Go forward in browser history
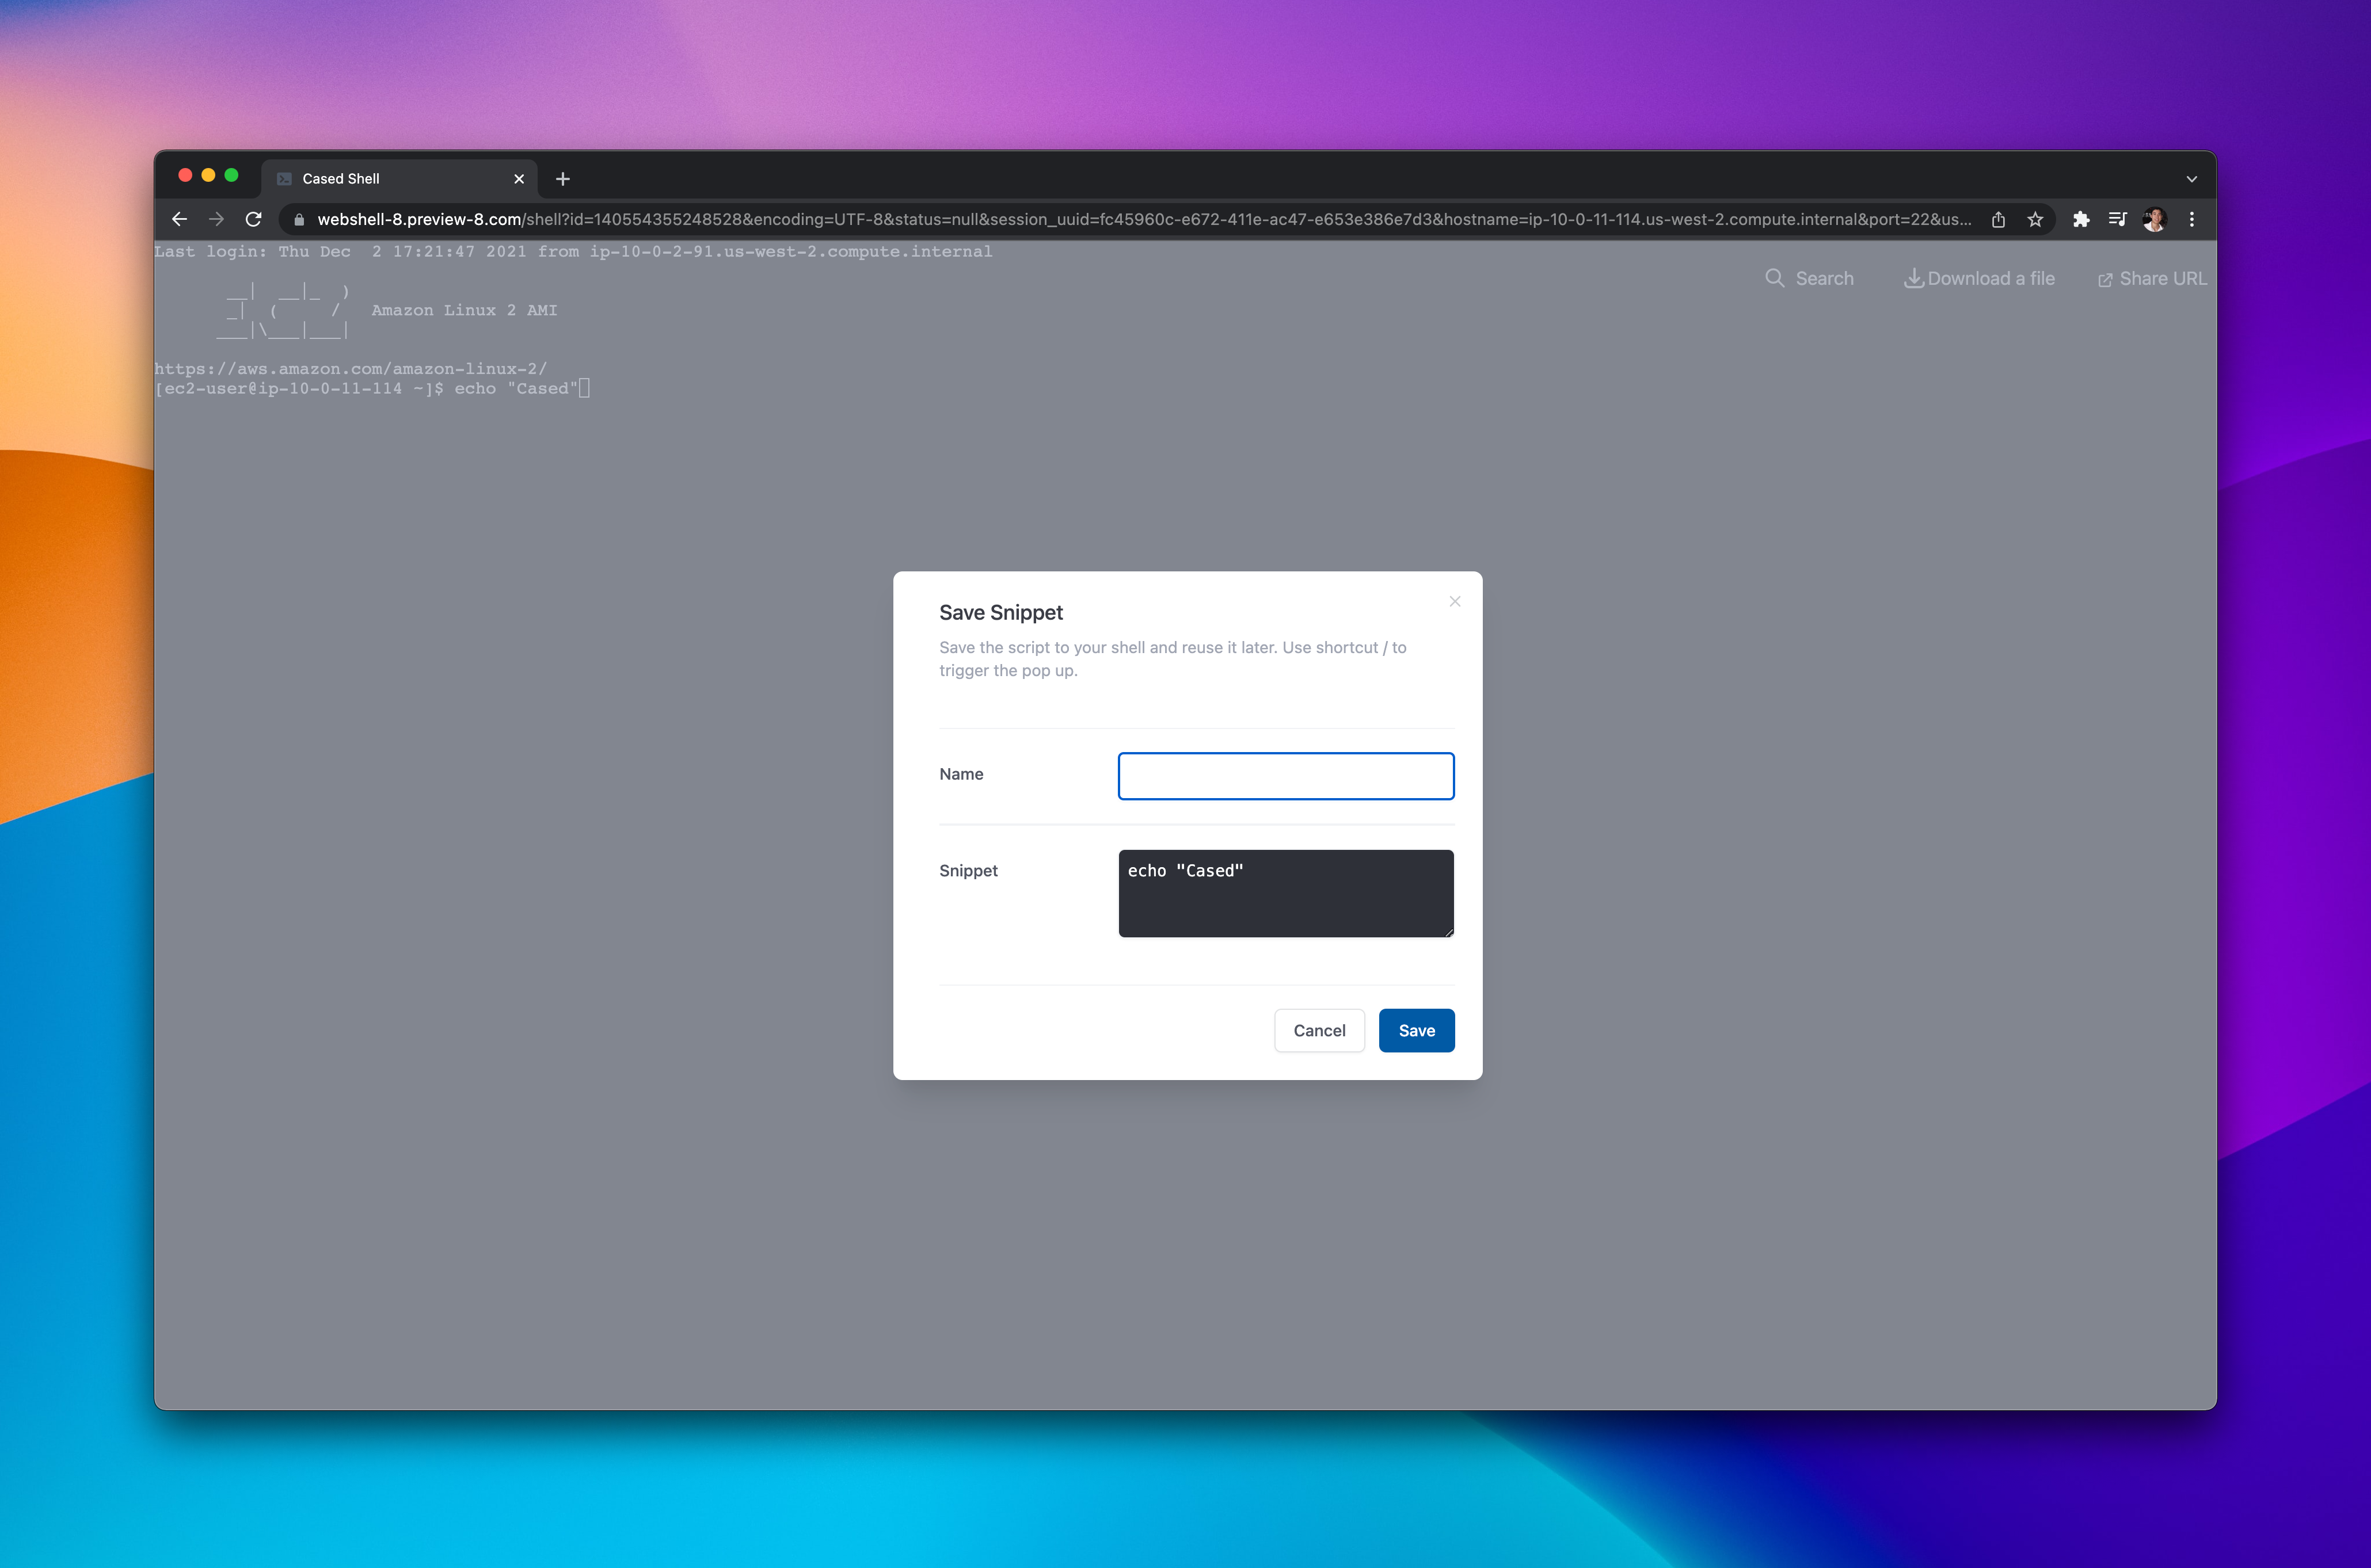2371x1568 pixels. coord(216,219)
